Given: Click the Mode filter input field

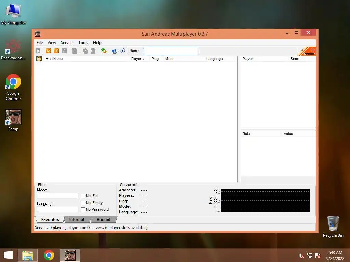Looking at the screenshot, I should click(x=57, y=195).
